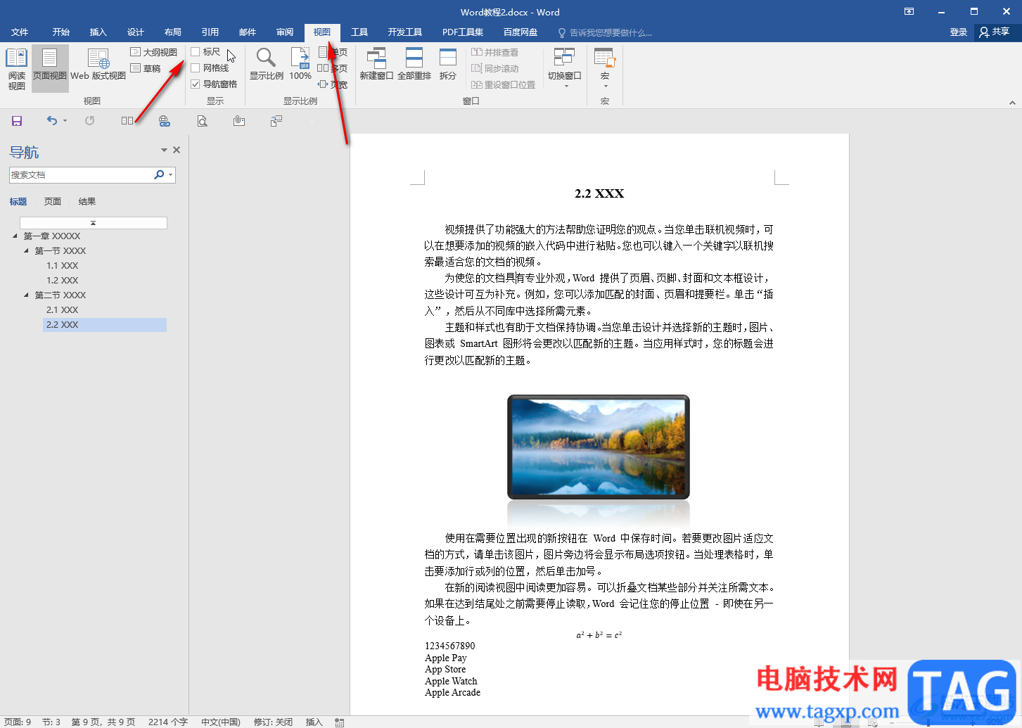Open the 设计 (Design) tab

[136, 32]
